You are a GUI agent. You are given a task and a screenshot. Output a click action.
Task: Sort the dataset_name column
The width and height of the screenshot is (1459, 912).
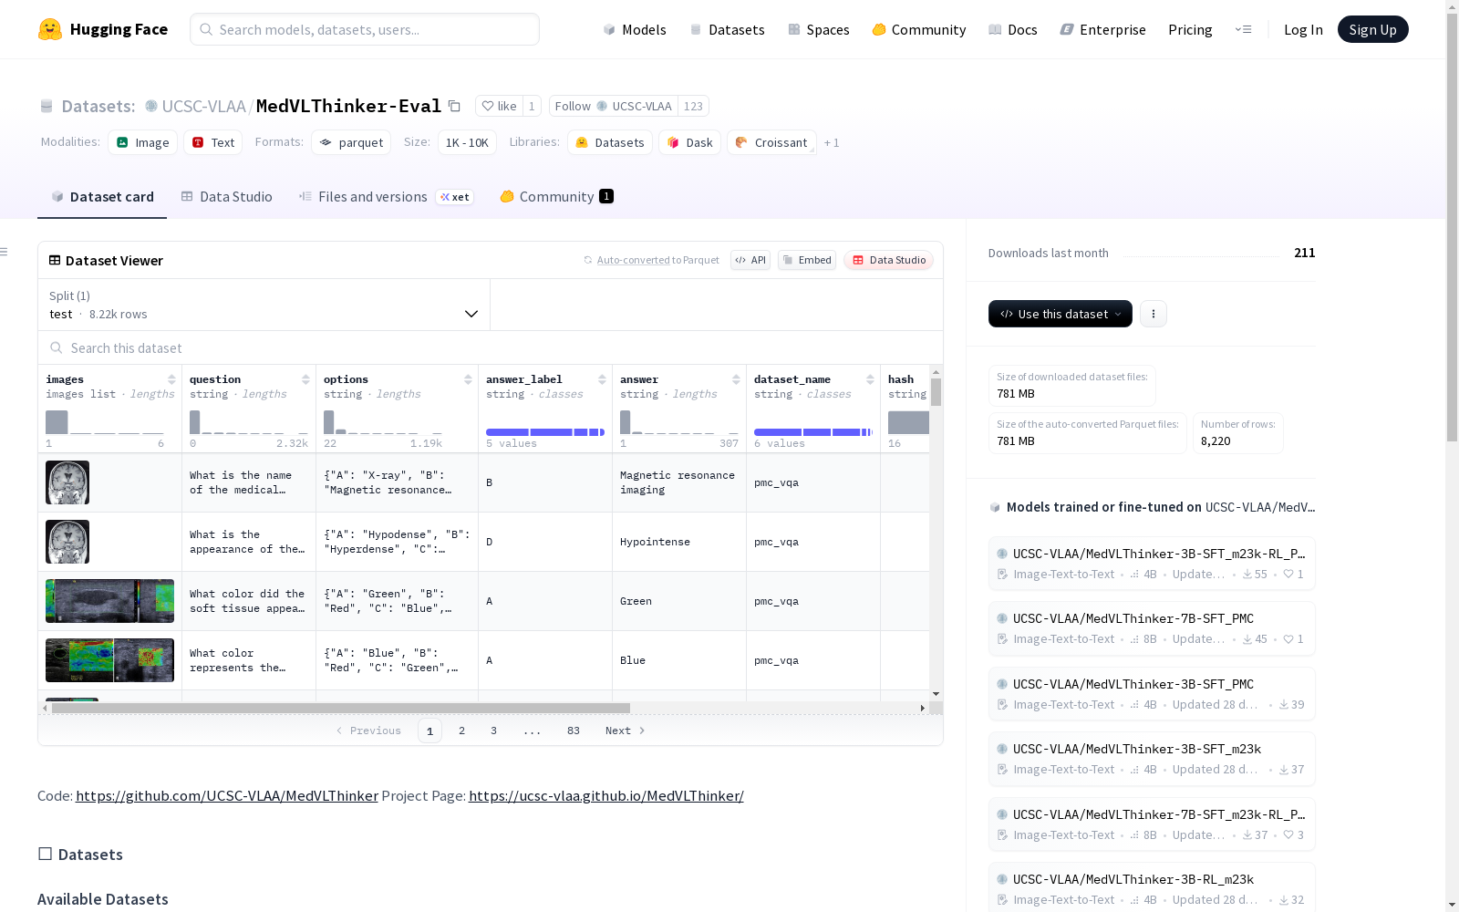click(x=870, y=379)
